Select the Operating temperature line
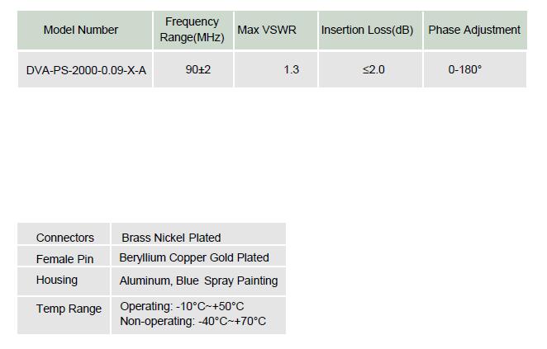The image size is (547, 349). point(182,306)
